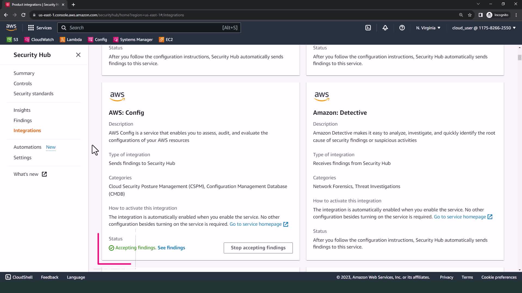The width and height of the screenshot is (522, 293).
Task: Open the S3 shortcut in favorites bar
Action: pyautogui.click(x=13, y=40)
